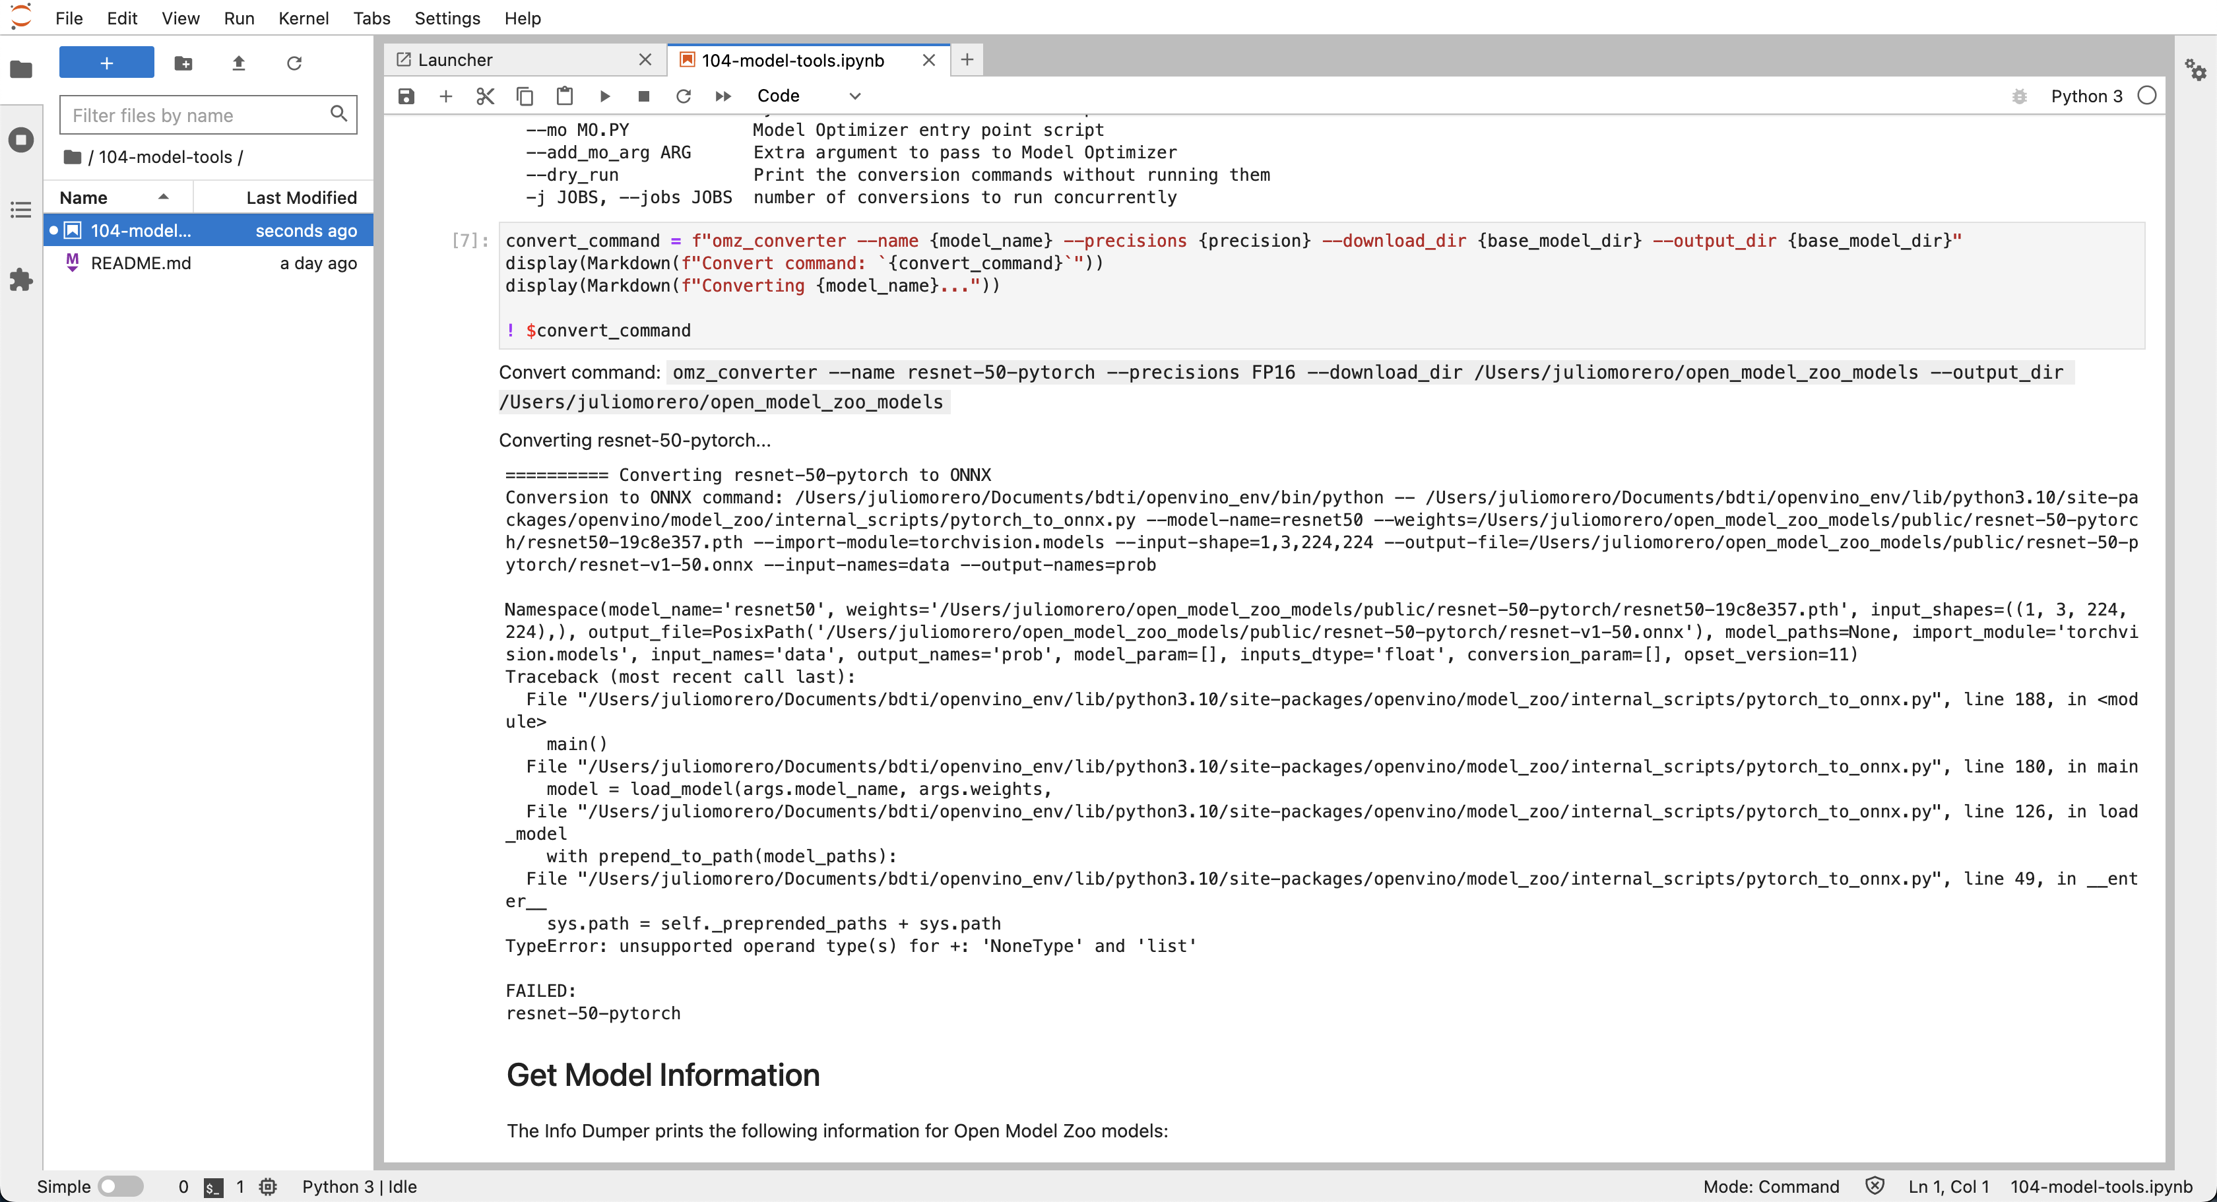Interrupt the kernel
This screenshot has height=1202, width=2217.
[643, 96]
